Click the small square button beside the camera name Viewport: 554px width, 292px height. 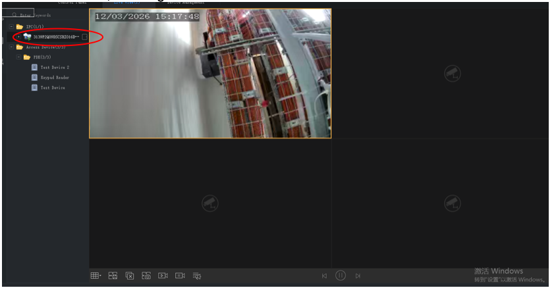[84, 37]
